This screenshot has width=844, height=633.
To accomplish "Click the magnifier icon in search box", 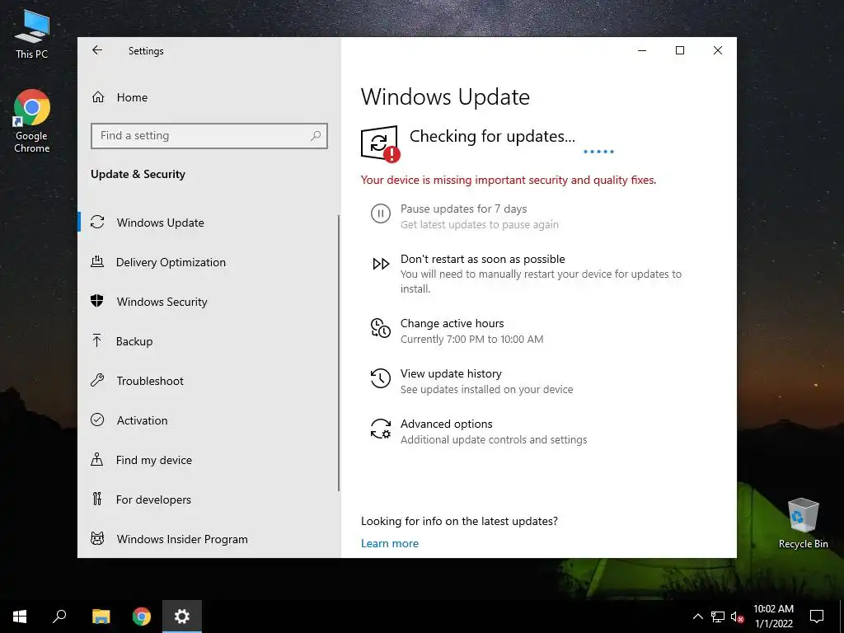I will 316,136.
